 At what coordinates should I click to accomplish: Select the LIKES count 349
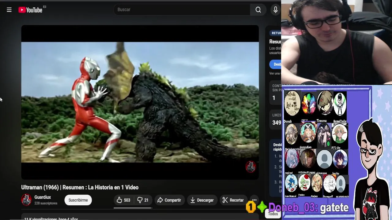(x=277, y=123)
